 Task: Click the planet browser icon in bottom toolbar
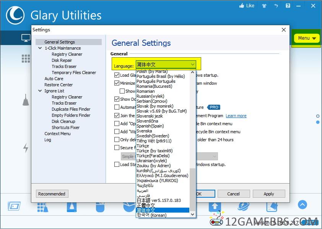coord(243,206)
